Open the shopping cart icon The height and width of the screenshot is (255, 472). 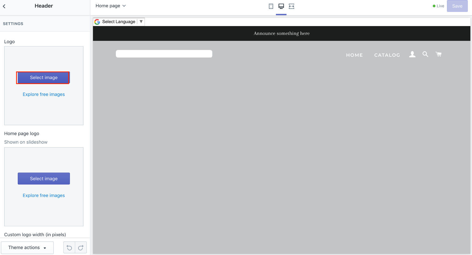pyautogui.click(x=438, y=54)
